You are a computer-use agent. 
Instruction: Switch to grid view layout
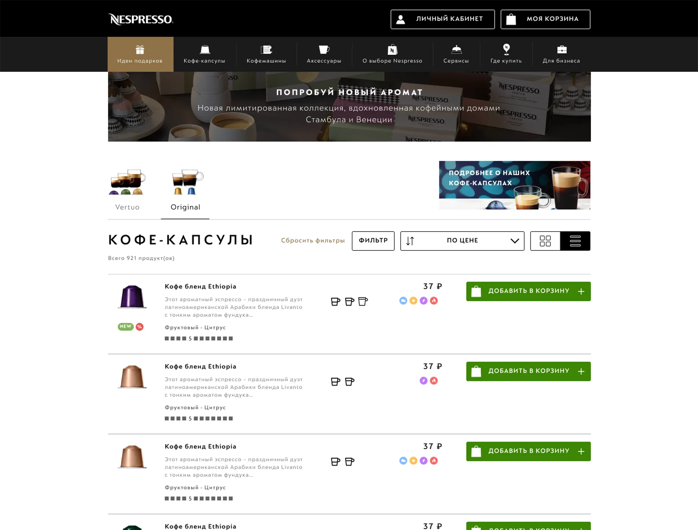coord(545,241)
